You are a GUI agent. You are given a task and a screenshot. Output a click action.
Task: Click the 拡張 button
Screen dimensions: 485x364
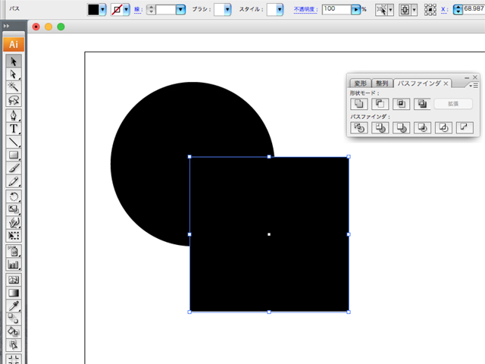pos(452,104)
